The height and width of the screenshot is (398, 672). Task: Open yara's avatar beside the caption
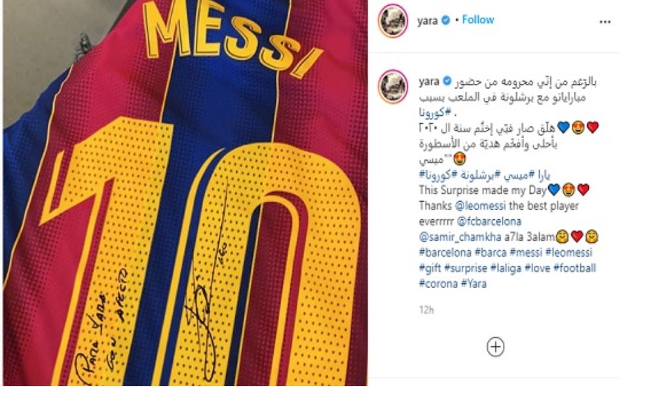pyautogui.click(x=392, y=86)
